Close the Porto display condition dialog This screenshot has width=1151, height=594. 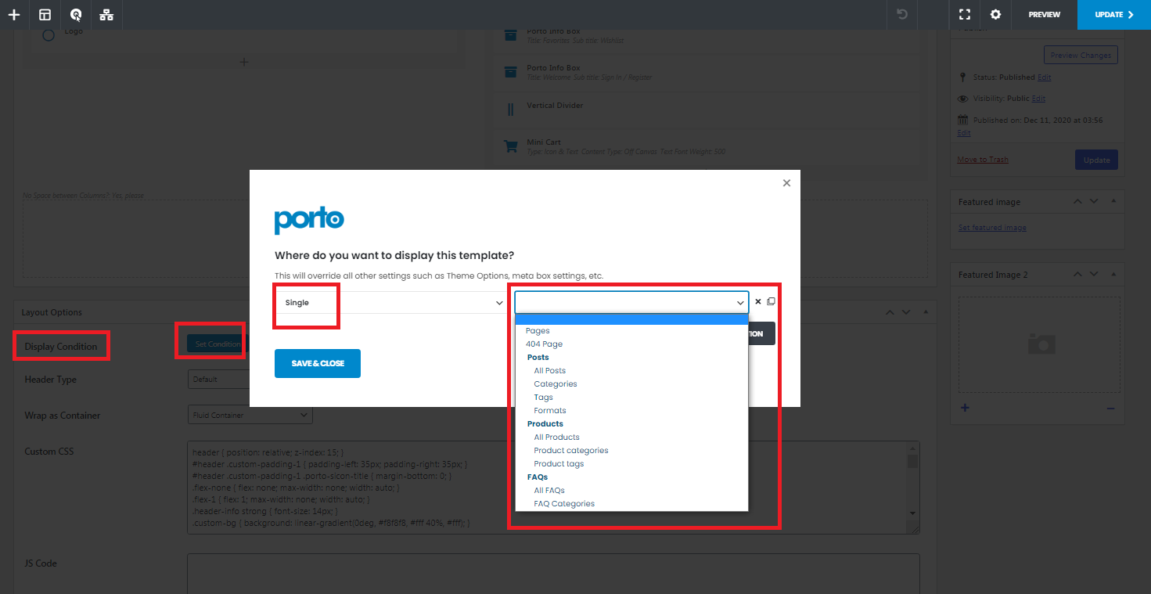click(x=786, y=183)
